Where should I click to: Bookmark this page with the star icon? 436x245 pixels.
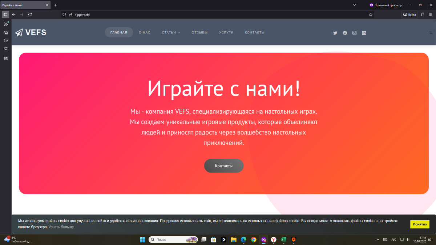tap(370, 15)
